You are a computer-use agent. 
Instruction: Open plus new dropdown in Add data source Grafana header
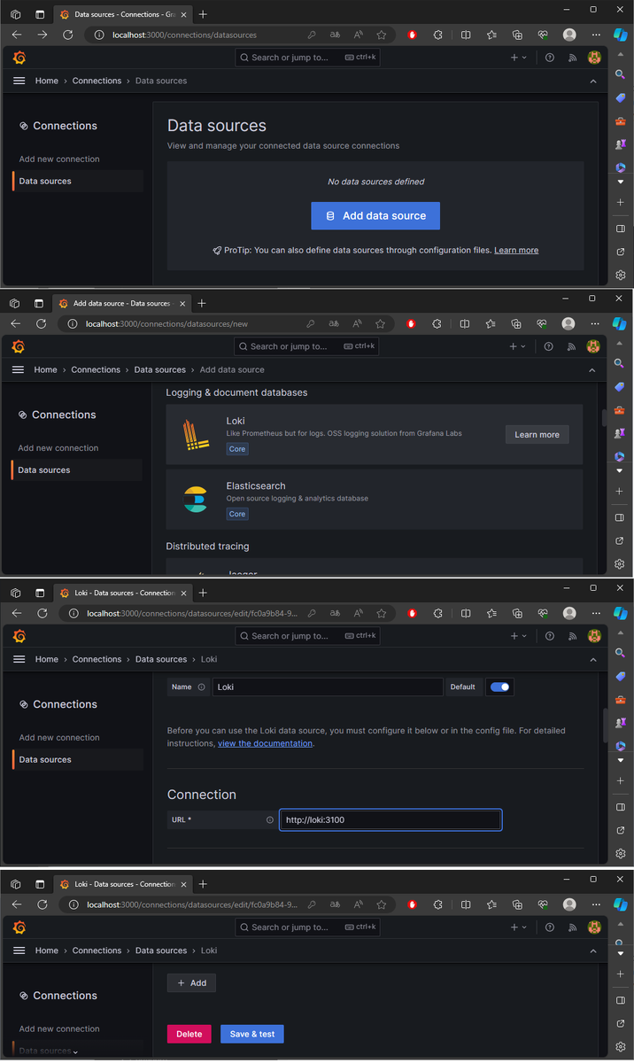(x=517, y=346)
